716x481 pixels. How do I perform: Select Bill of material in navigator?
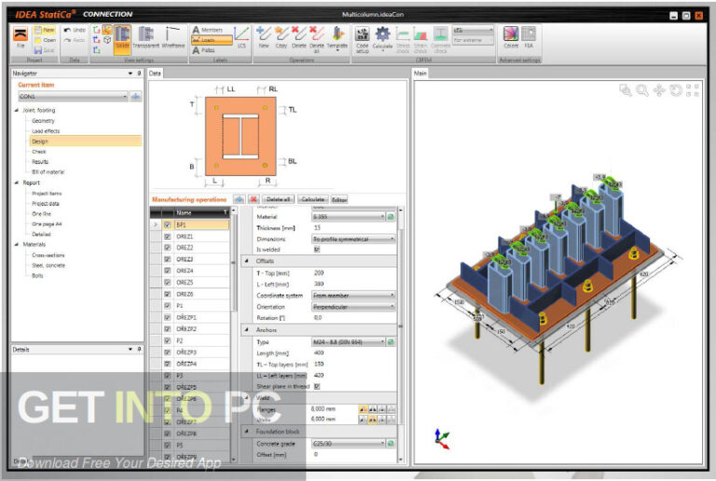pos(48,172)
